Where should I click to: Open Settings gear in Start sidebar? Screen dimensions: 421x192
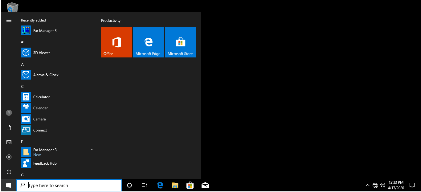pos(9,157)
